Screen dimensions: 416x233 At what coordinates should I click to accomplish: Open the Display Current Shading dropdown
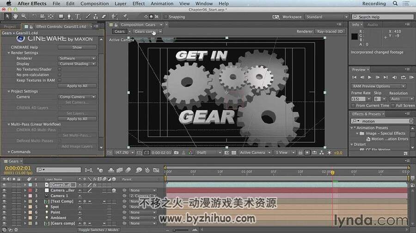click(77, 64)
